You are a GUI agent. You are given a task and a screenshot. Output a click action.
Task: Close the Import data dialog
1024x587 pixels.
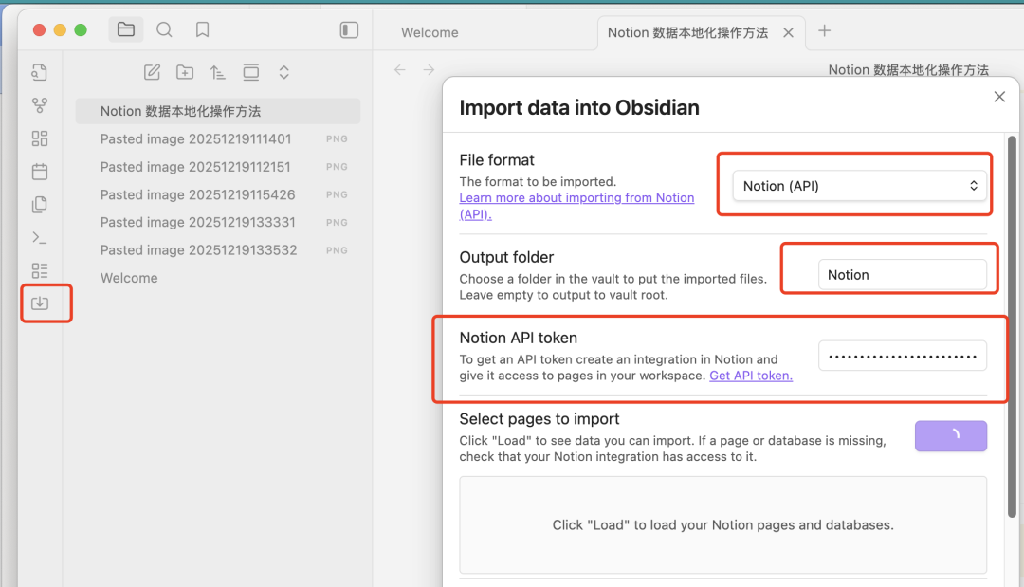(x=999, y=97)
